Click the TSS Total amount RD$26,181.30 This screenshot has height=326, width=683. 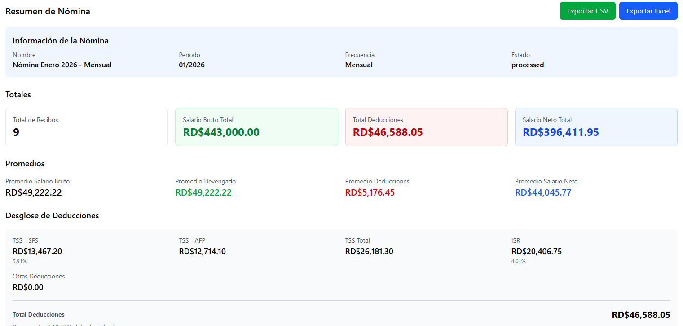click(x=369, y=252)
